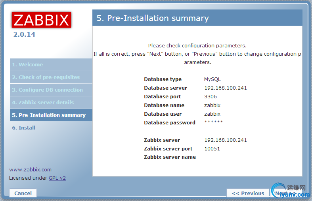Screen dimensions: 312x201
Task: Select step 3. Configure DB connection
Action: click(51, 90)
